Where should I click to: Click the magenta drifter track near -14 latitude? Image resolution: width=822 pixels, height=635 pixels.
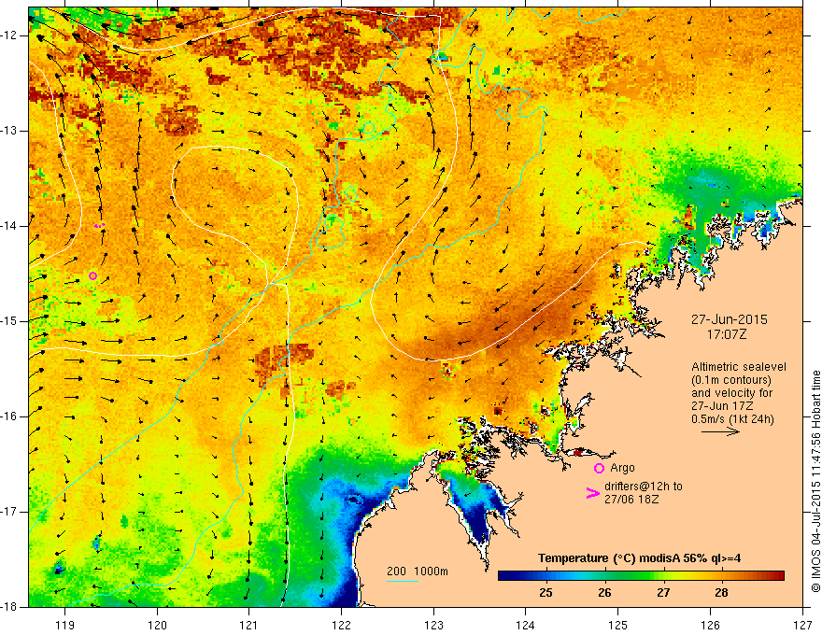pos(100,225)
